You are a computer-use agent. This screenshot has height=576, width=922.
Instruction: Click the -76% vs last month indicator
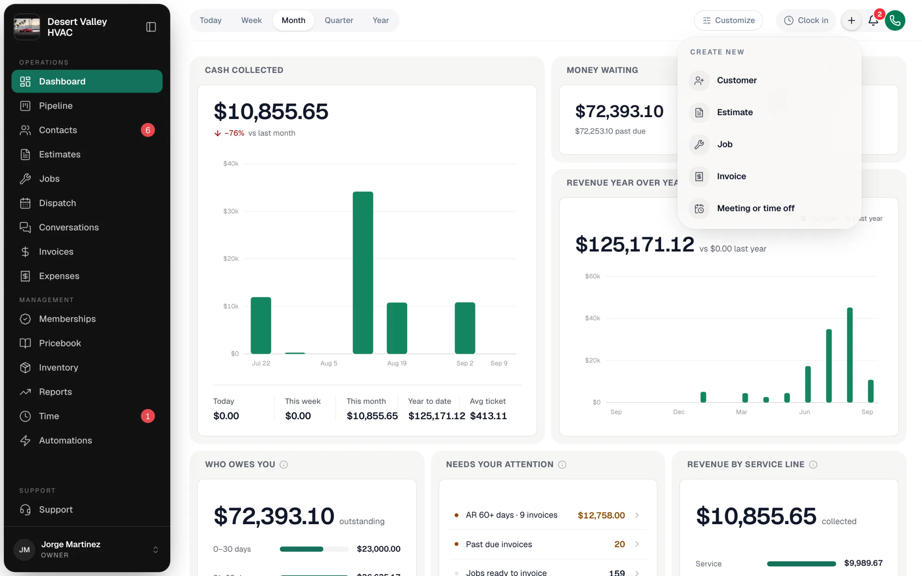254,133
